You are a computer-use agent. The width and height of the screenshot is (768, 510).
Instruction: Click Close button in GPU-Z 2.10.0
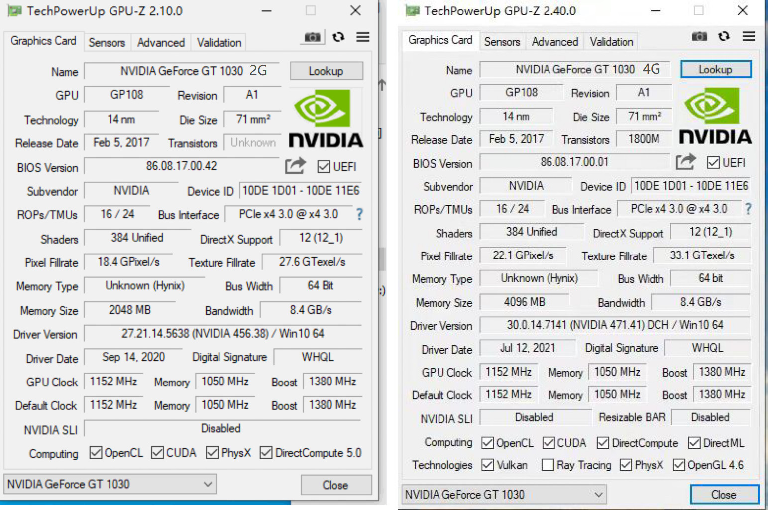coord(336,485)
